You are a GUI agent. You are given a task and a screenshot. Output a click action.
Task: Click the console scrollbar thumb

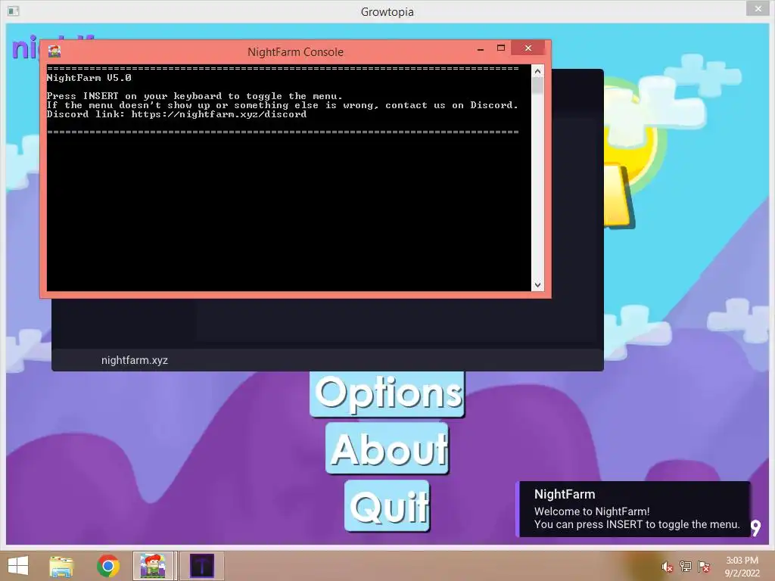point(538,85)
